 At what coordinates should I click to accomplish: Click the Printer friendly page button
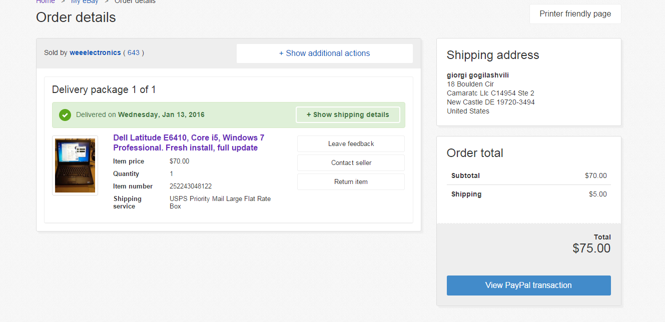(575, 14)
